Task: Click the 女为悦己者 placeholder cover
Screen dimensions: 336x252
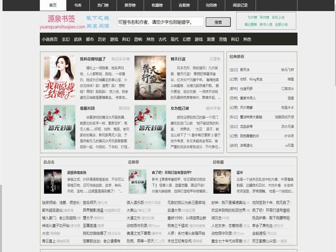Action: coord(150,127)
